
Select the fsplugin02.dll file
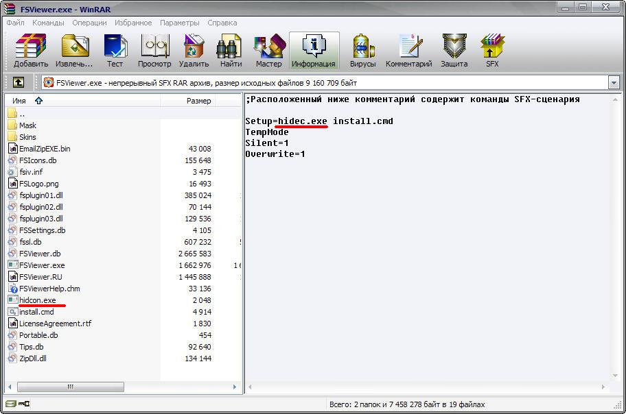click(36, 207)
